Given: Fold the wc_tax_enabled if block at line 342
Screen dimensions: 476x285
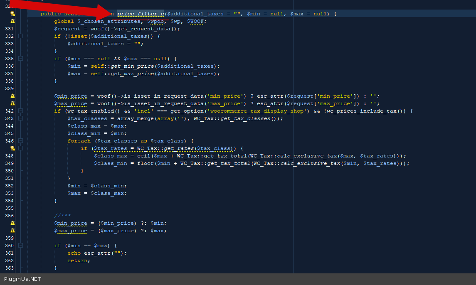Looking at the screenshot, I should click(x=20, y=111).
